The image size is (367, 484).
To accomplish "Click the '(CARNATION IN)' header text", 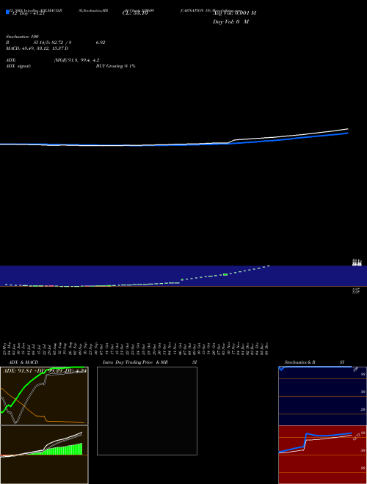I will [195, 10].
